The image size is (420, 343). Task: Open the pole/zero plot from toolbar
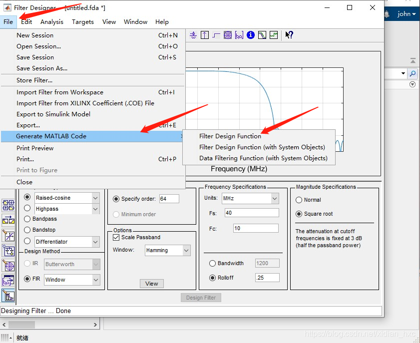pyautogui.click(x=228, y=35)
